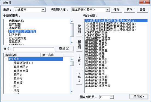This screenshot has width=151, height=102.
Task: Click the 上移 U button
Action: click(79, 61)
